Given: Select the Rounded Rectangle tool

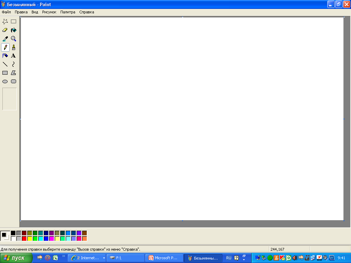Looking at the screenshot, I should pyautogui.click(x=14, y=82).
